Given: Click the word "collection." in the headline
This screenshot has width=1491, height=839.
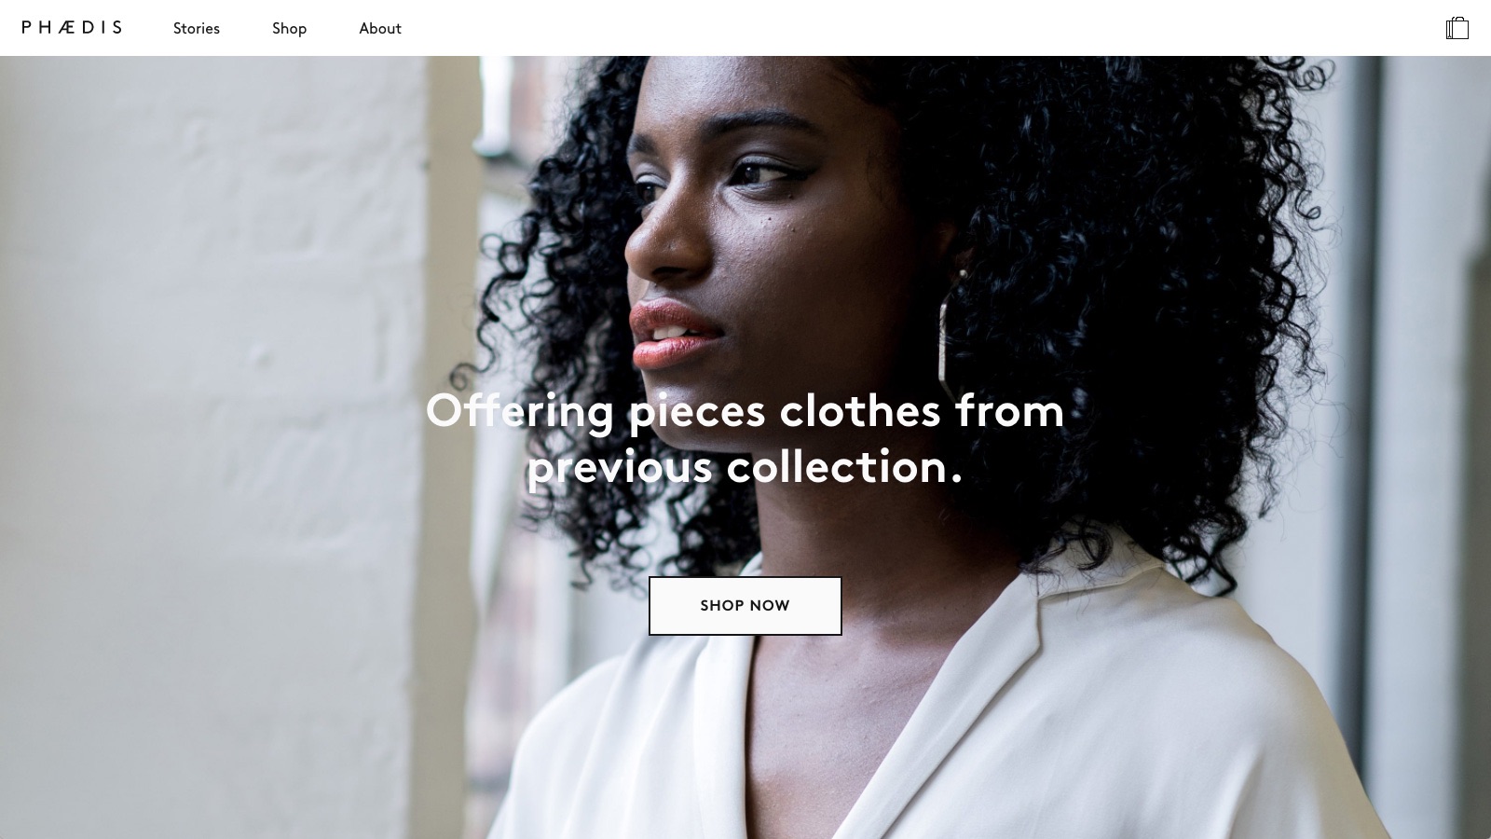Looking at the screenshot, I should pyautogui.click(x=844, y=467).
